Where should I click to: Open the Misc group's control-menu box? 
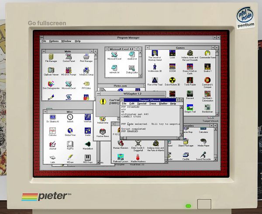[x=45, y=112]
